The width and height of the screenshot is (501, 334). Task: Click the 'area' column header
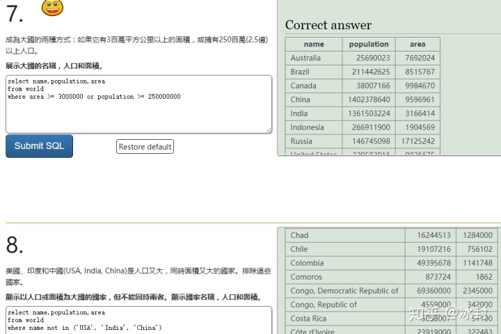[x=417, y=44]
